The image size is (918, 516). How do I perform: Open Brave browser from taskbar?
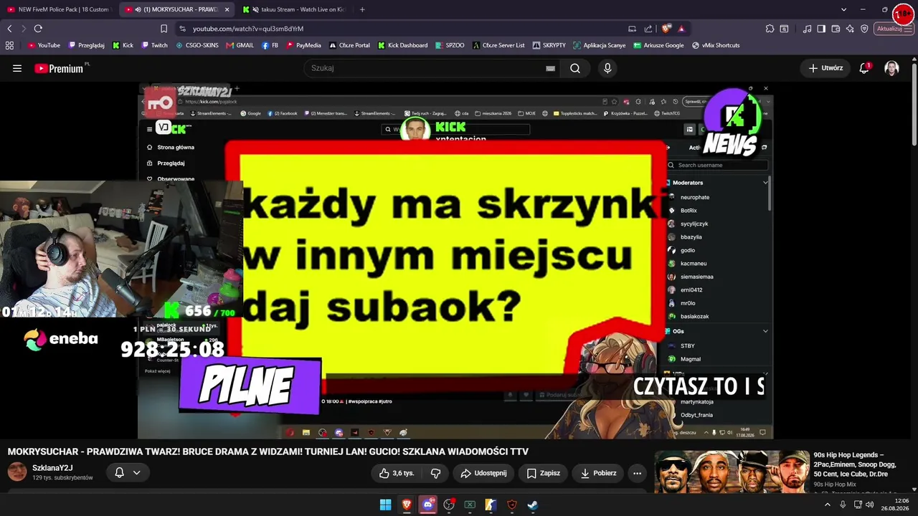pyautogui.click(x=407, y=505)
